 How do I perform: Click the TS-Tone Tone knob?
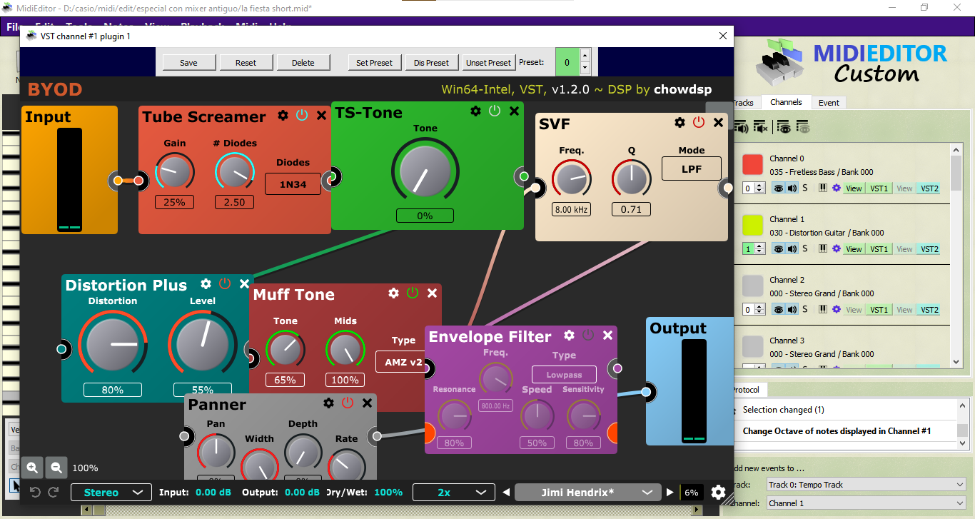tap(425, 171)
